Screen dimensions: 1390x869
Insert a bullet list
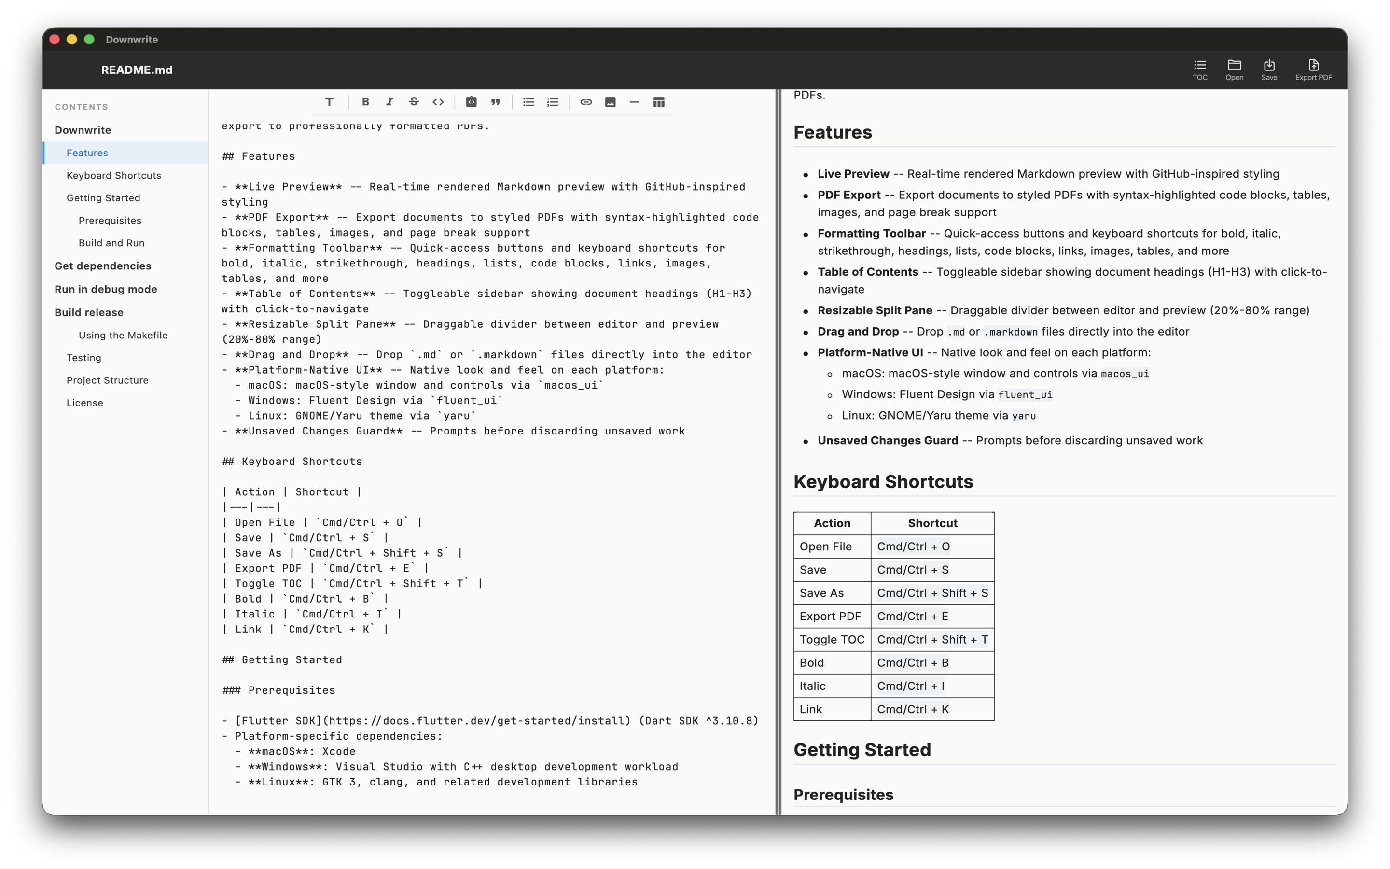tap(528, 102)
